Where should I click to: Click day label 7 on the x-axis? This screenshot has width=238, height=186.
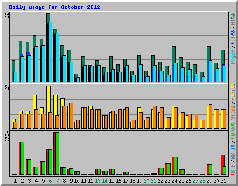tap(57, 181)
